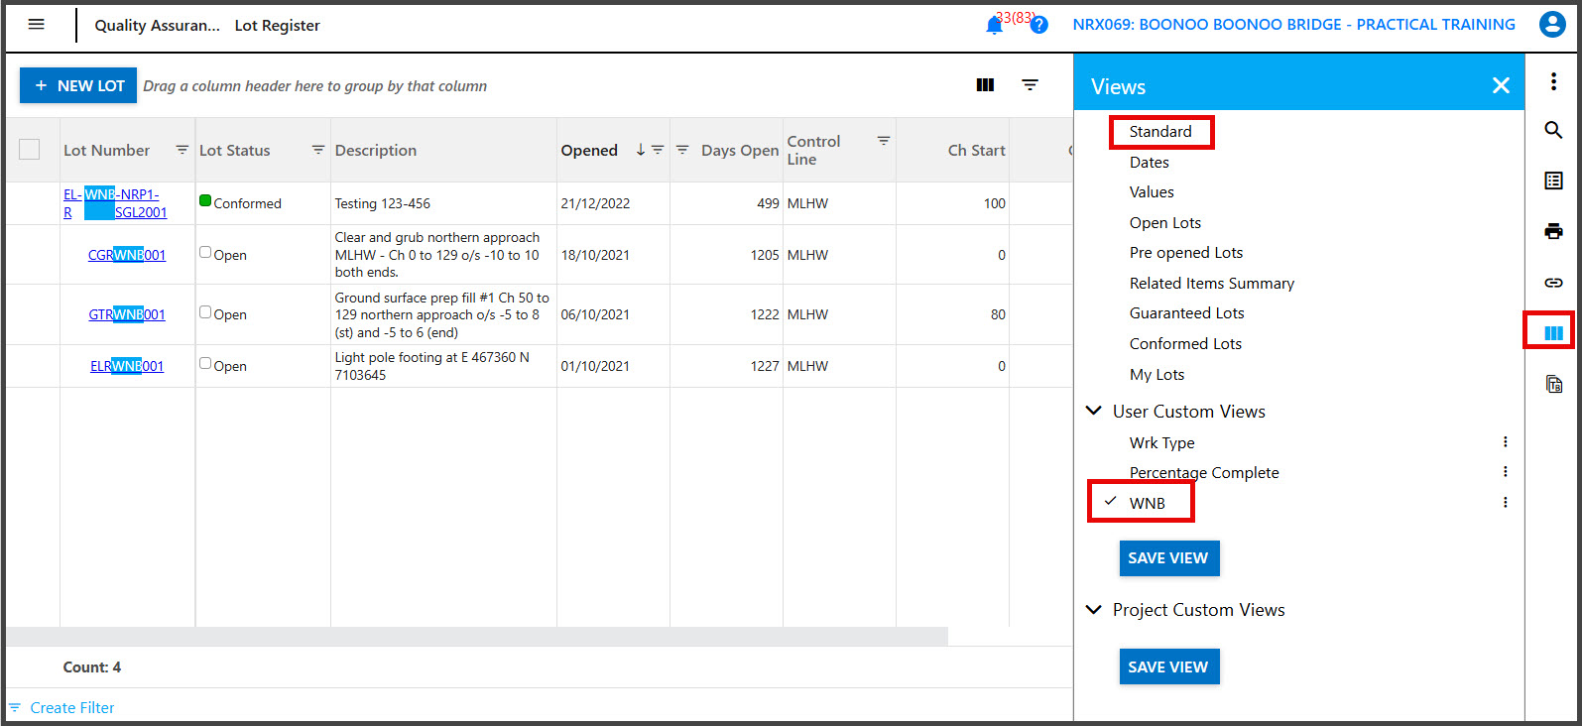Click the link icon in sidebar
The width and height of the screenshot is (1582, 726).
tap(1553, 283)
